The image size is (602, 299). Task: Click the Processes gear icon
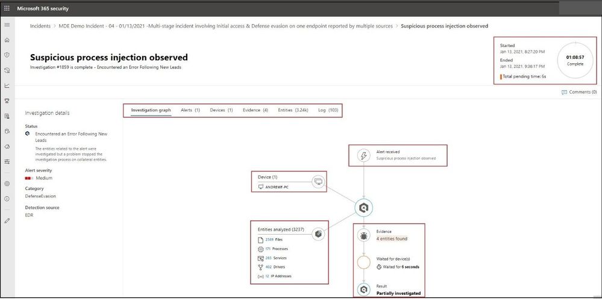pos(261,249)
